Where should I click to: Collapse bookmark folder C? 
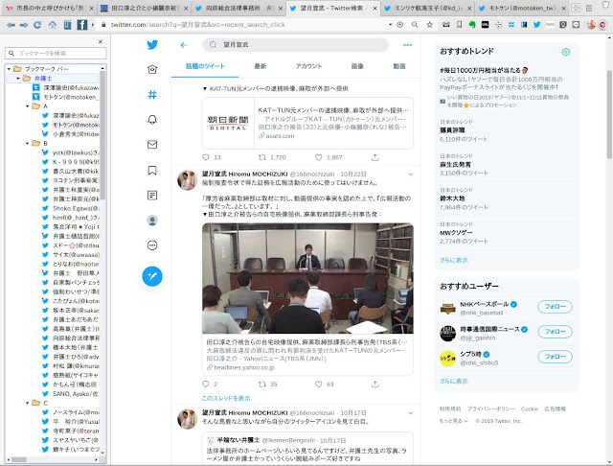[28, 403]
